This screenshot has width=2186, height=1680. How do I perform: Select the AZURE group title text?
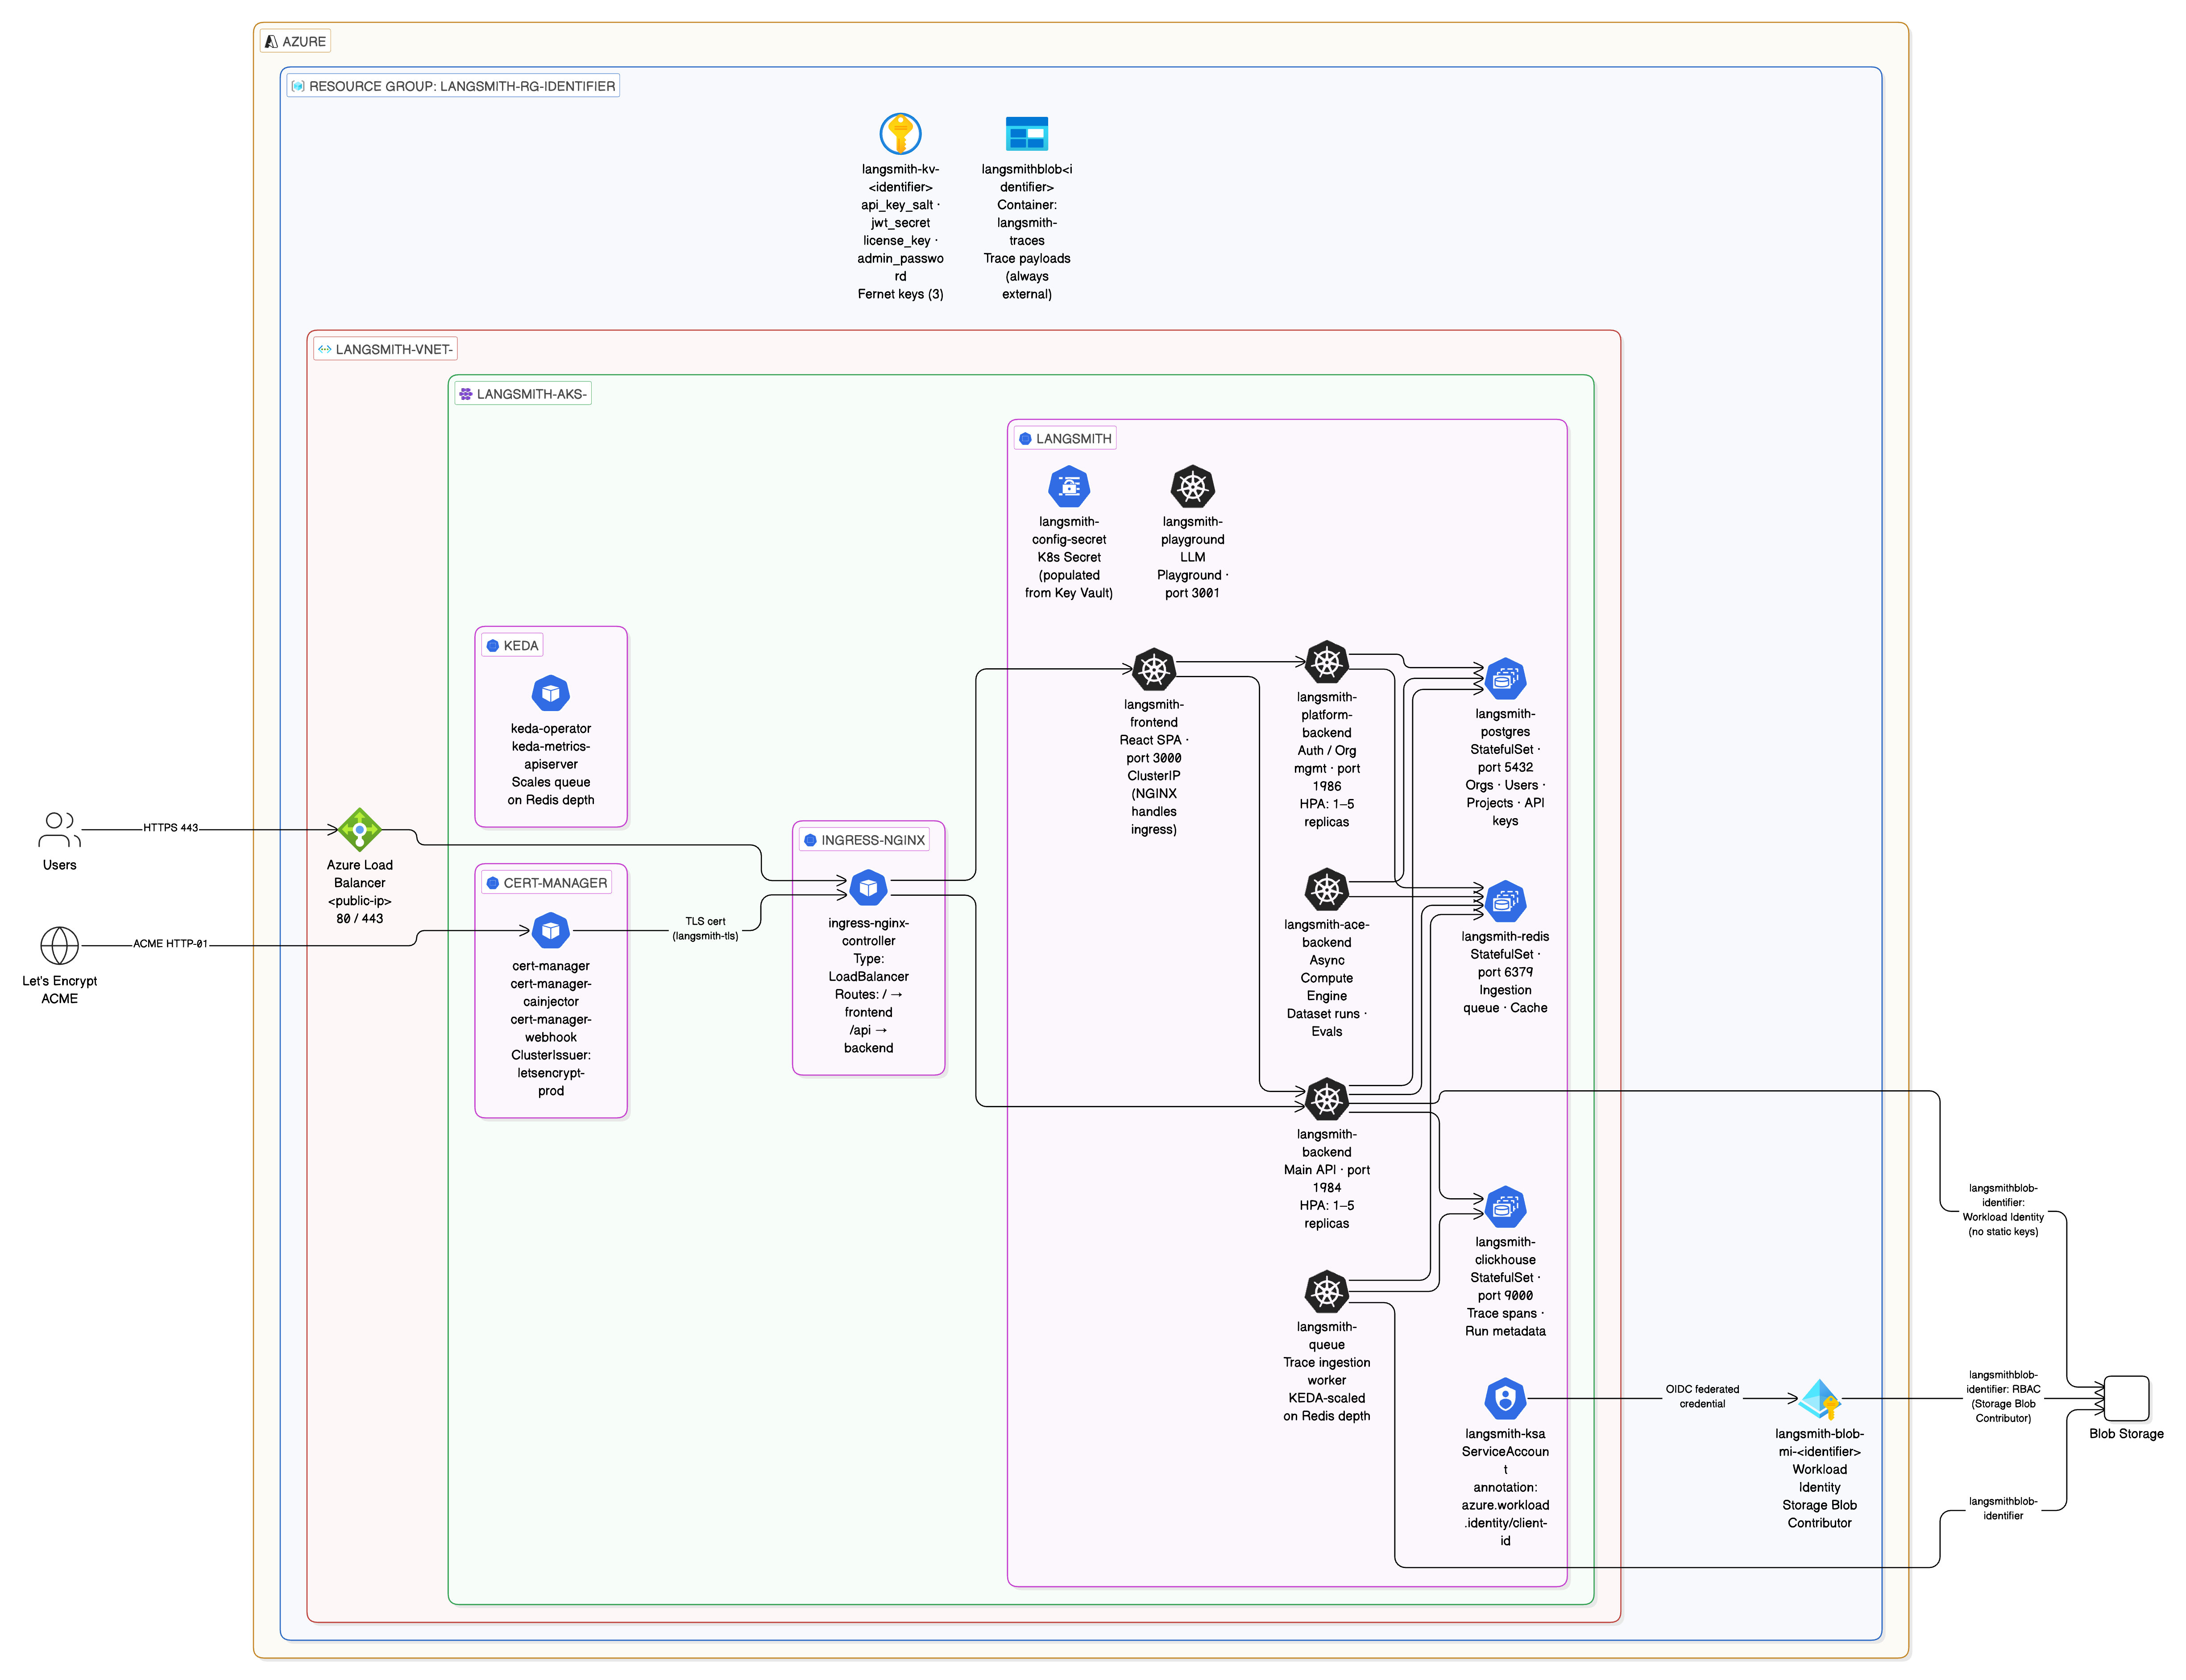(304, 41)
